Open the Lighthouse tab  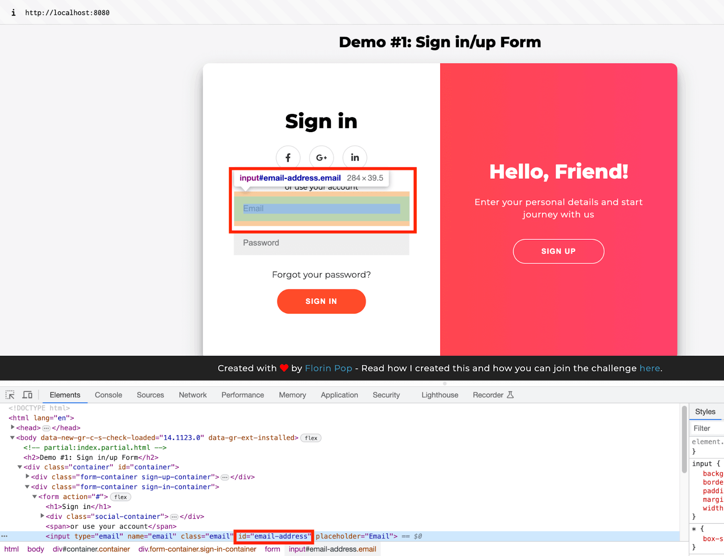(x=440, y=395)
